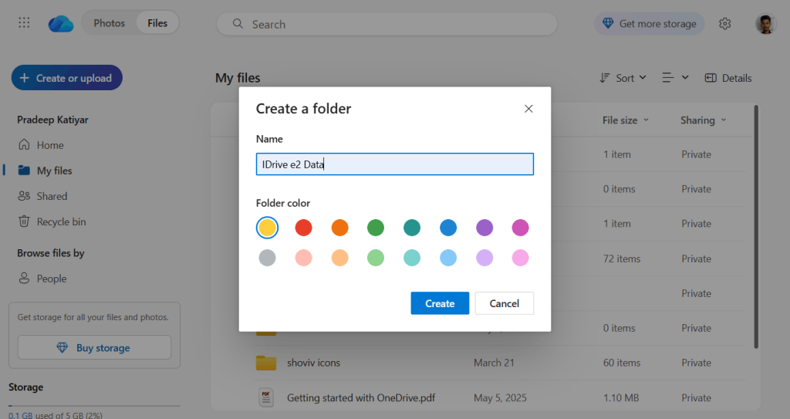Click the Shared people icon
Image resolution: width=790 pixels, height=419 pixels.
[24, 196]
